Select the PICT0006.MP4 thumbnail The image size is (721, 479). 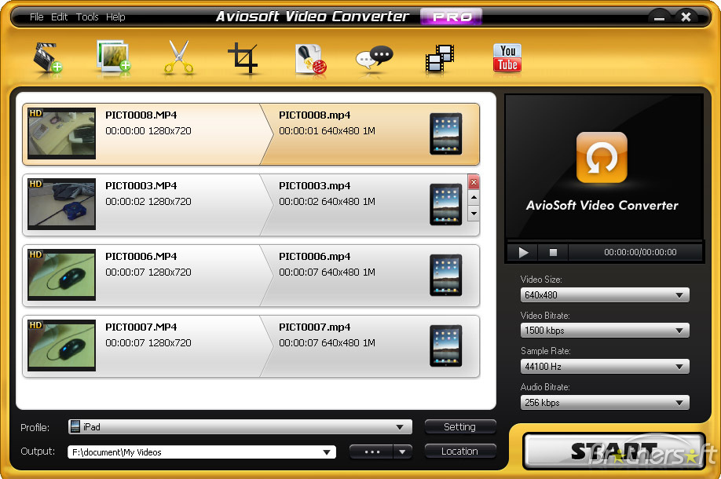pos(61,275)
